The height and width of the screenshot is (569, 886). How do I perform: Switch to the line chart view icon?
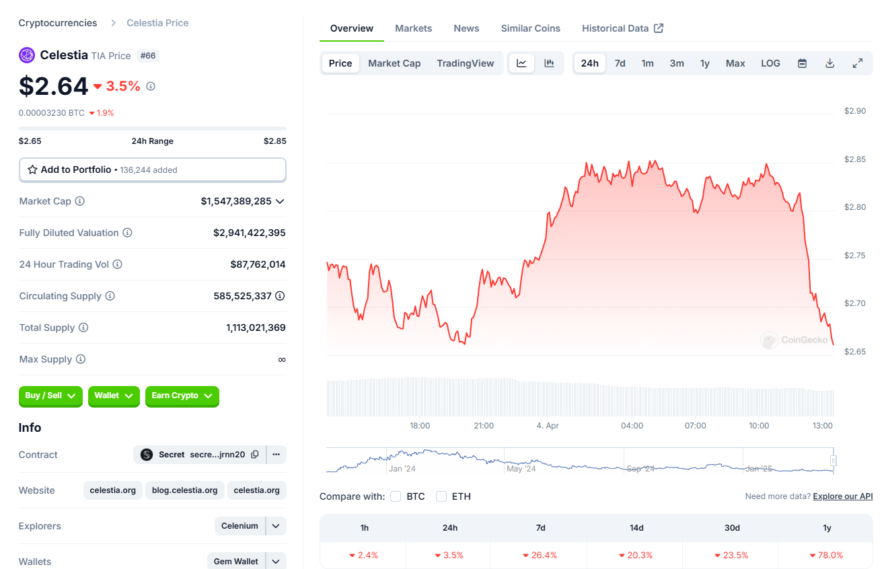[521, 63]
